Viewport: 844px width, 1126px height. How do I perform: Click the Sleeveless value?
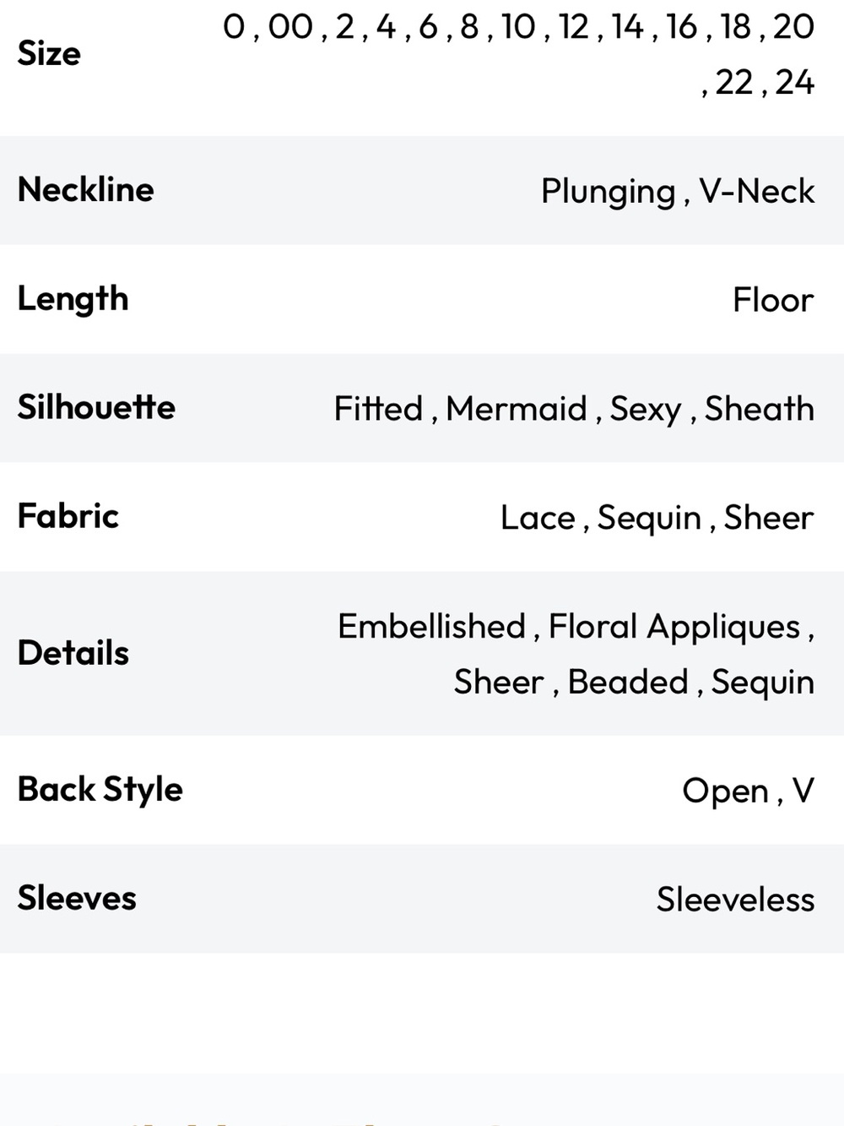click(736, 900)
